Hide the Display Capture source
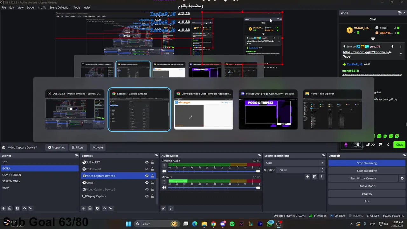 [147, 196]
